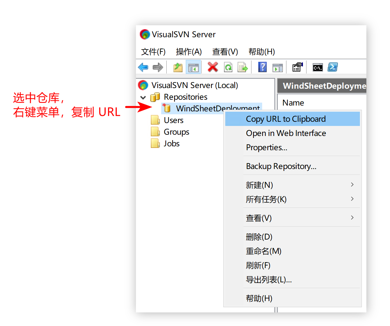390x326 pixels.
Task: Click the blue Help question mark icon
Action: tap(262, 67)
